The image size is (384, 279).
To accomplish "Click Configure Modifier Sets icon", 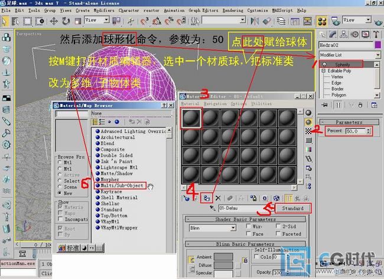I will [374, 105].
